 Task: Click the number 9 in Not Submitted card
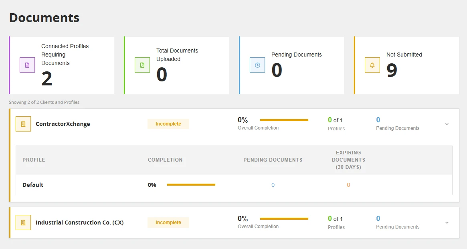coord(392,70)
